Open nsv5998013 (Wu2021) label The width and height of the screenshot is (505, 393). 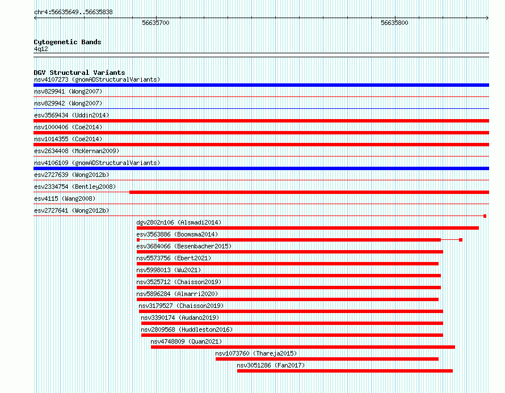click(x=169, y=270)
